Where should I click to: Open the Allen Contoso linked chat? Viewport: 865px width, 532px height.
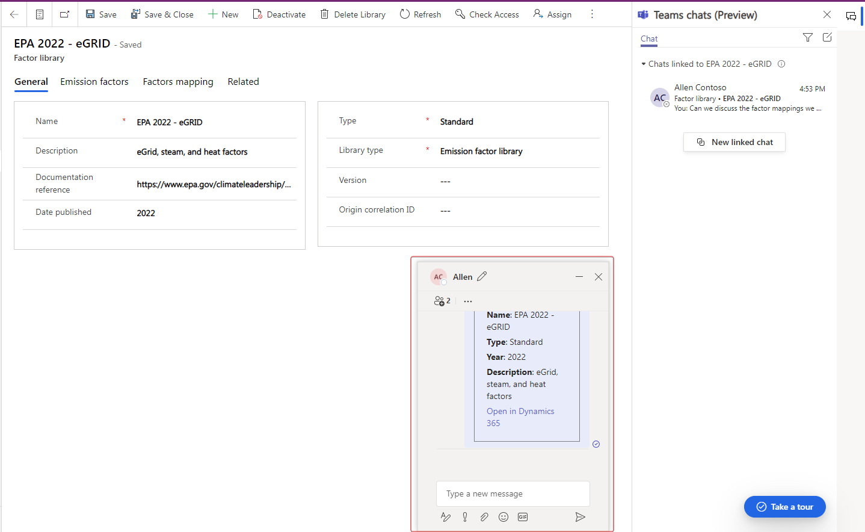tap(739, 97)
